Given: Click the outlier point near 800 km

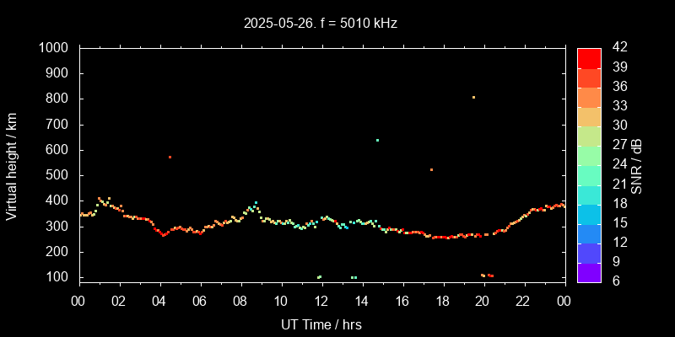Looking at the screenshot, I should tap(473, 98).
